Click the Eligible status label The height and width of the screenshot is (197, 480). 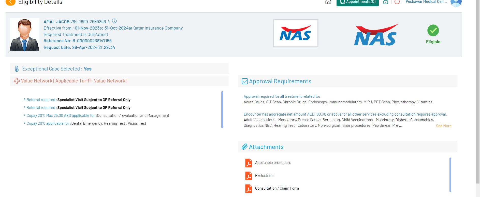pyautogui.click(x=433, y=42)
